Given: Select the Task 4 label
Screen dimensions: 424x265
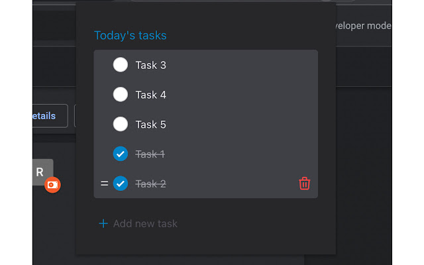Looking at the screenshot, I should 150,95.
